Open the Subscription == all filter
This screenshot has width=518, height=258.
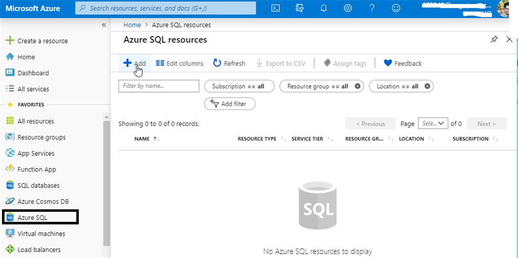(x=239, y=86)
